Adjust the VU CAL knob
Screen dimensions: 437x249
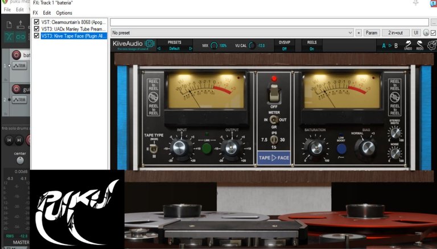click(252, 45)
